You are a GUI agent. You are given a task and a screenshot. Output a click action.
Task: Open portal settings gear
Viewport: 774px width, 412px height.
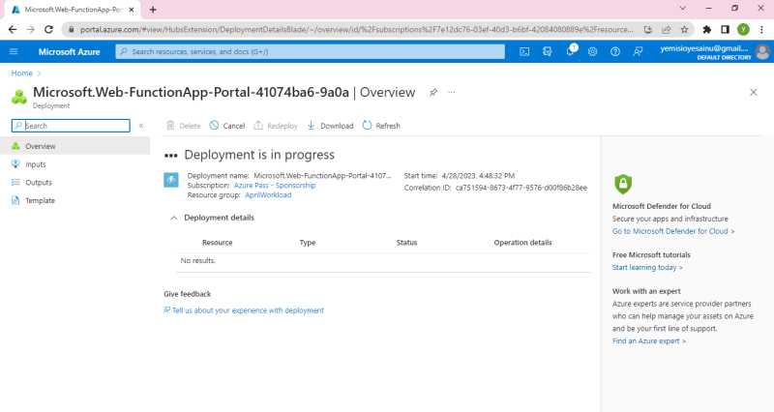(x=592, y=51)
